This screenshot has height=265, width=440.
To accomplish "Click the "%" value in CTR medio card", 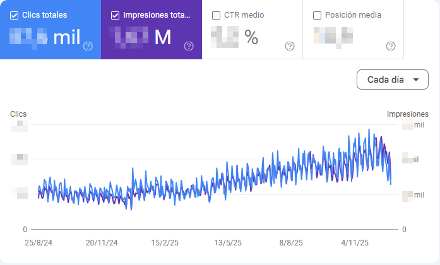I will pos(251,38).
